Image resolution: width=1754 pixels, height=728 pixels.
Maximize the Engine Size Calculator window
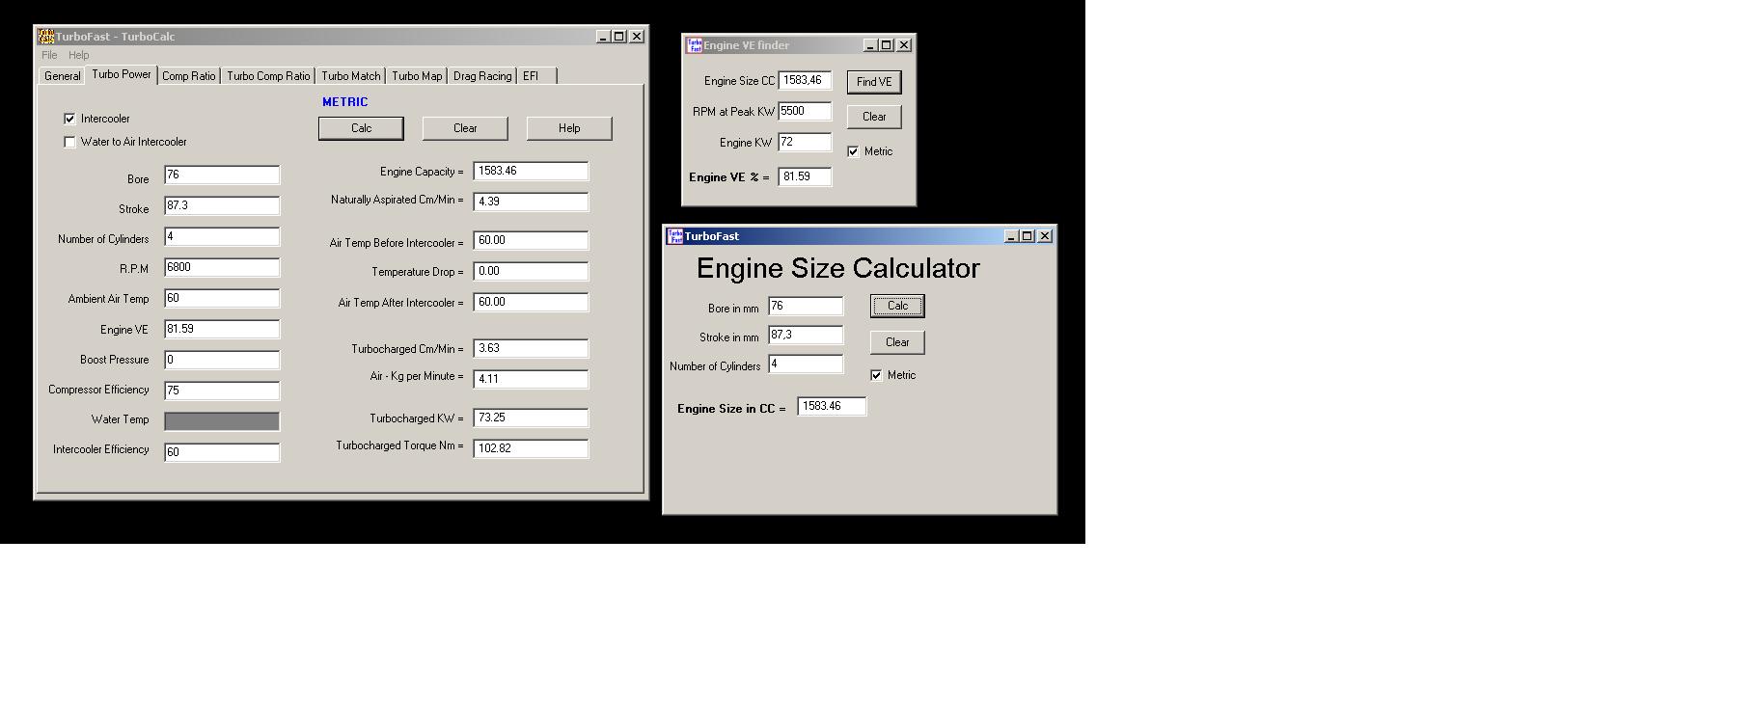pyautogui.click(x=1028, y=236)
